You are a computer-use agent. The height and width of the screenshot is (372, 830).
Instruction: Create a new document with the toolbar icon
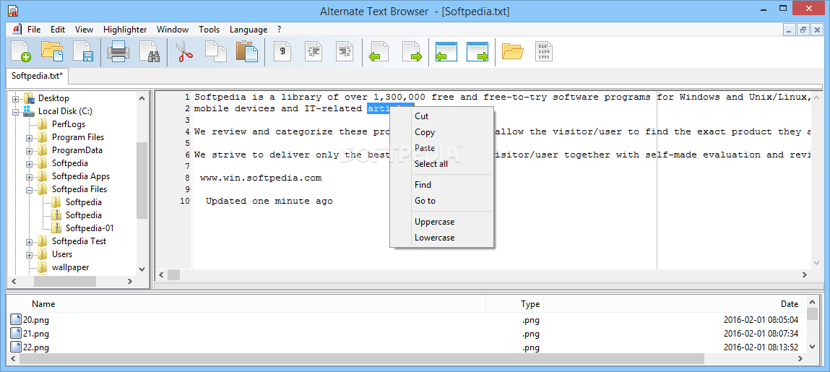(21, 52)
